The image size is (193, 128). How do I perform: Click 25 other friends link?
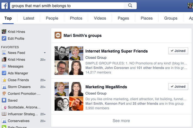(145, 104)
